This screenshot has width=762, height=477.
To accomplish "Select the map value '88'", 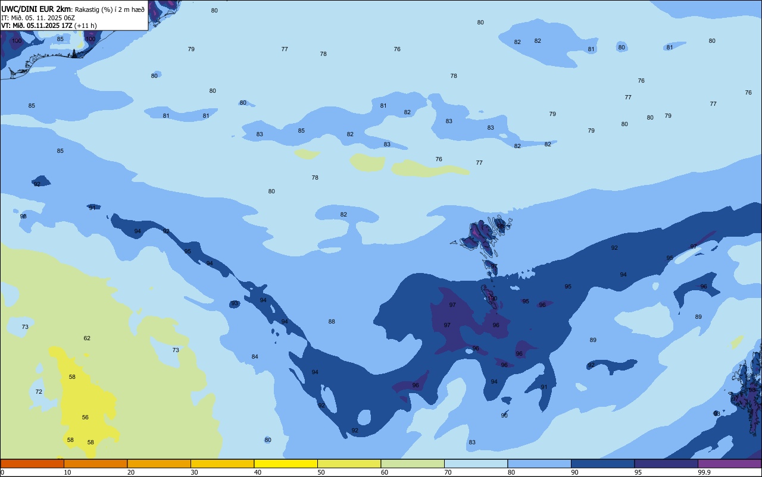I will [x=332, y=322].
